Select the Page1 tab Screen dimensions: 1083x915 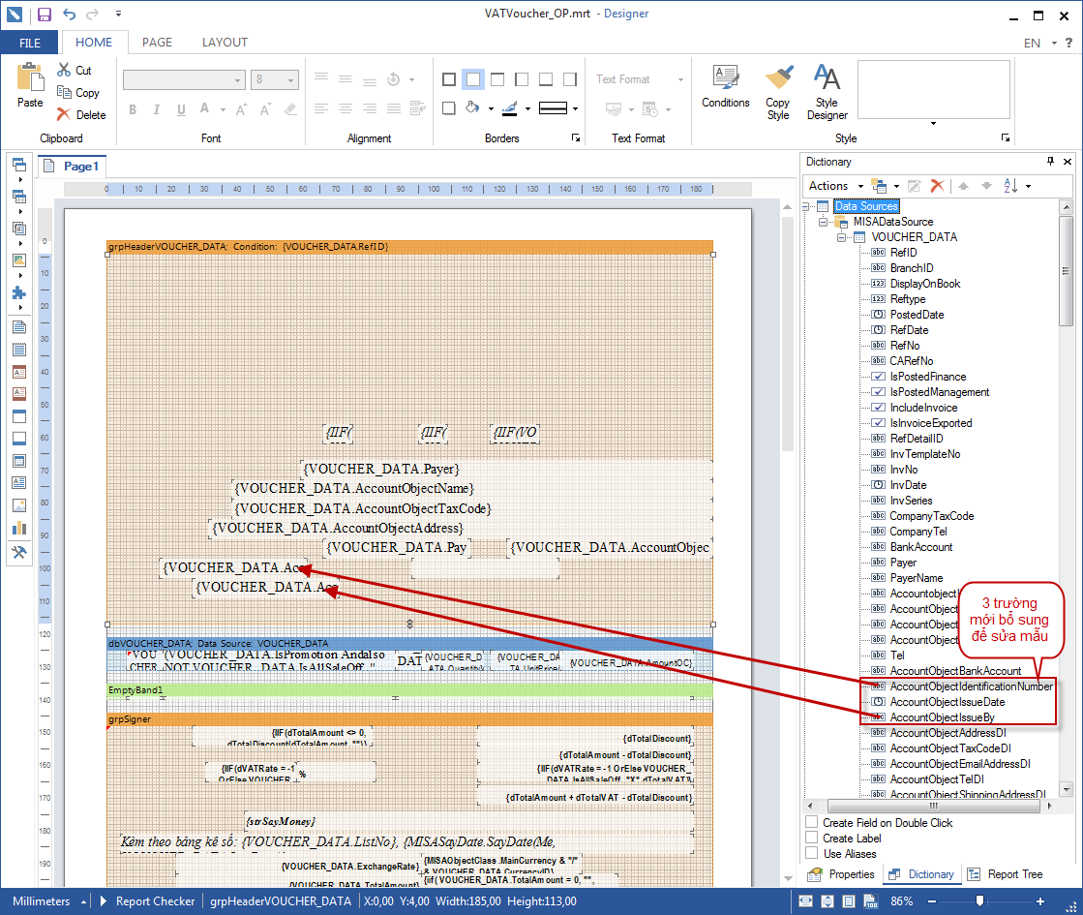[x=73, y=167]
